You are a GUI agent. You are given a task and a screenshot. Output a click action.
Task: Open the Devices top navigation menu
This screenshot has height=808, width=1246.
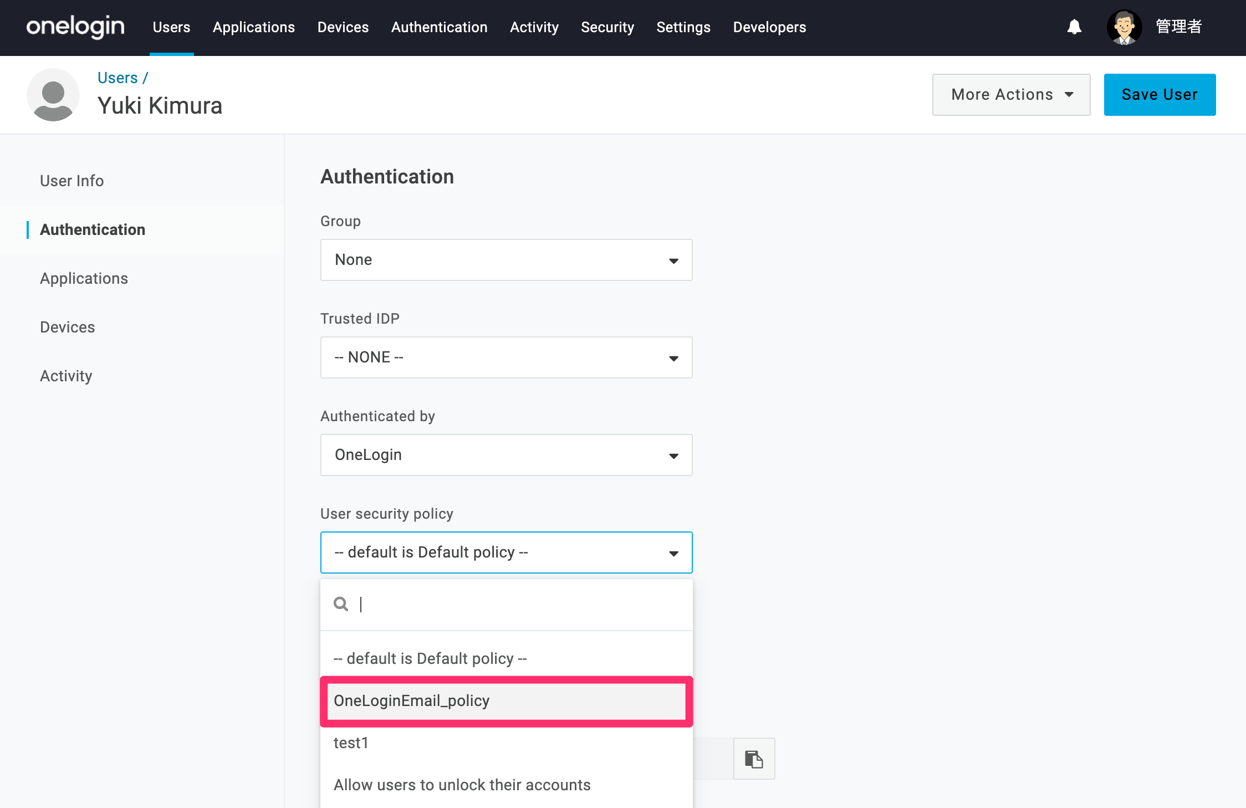(x=343, y=27)
